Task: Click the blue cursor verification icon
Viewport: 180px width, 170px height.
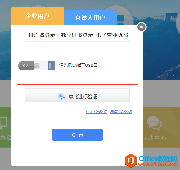Action: (x=61, y=96)
